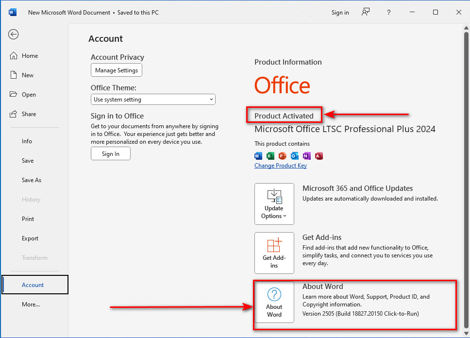Click the Help question mark icon

click(x=389, y=12)
